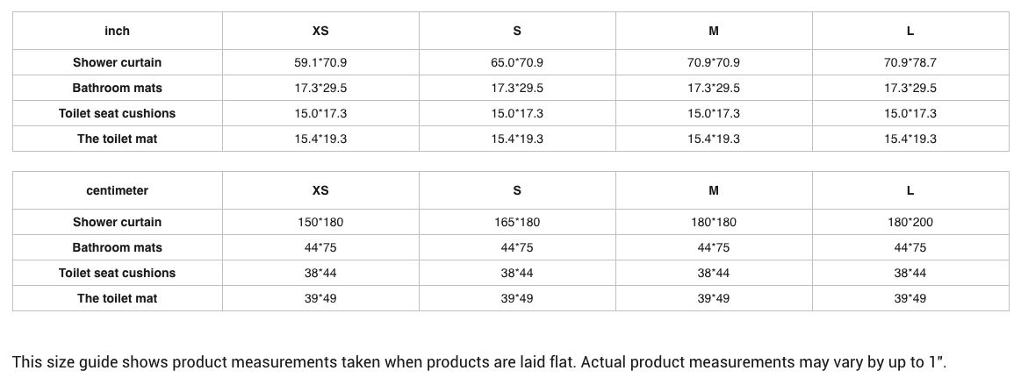1021x385 pixels.
Task: Click "Toilet seat cushions" label in centimeter table
Action: [x=117, y=273]
